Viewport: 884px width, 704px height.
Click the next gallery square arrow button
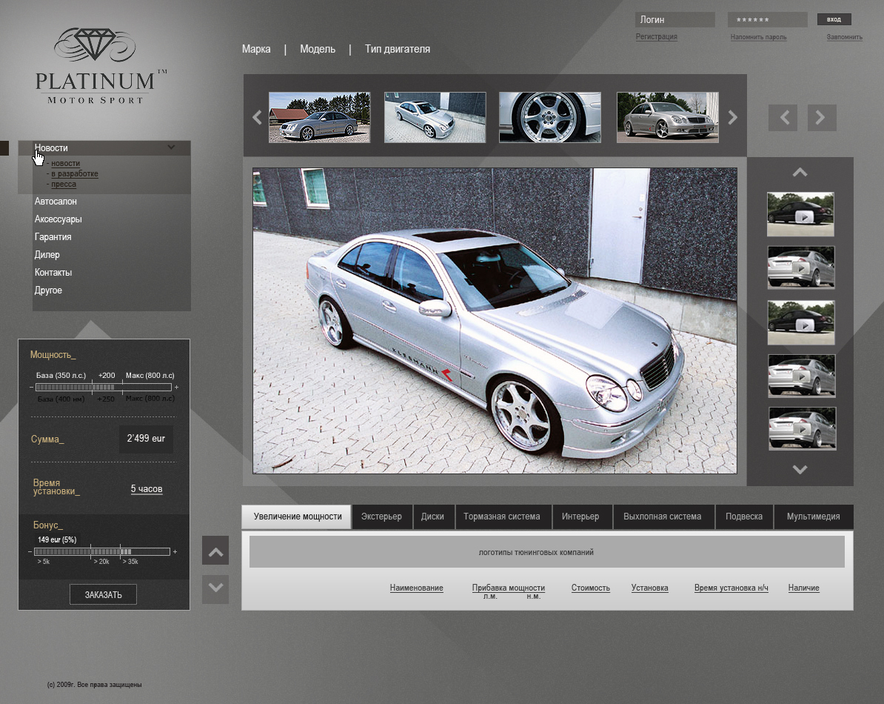click(821, 118)
